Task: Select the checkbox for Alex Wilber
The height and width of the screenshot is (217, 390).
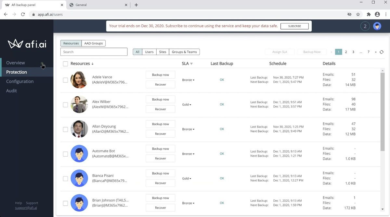Action: pyautogui.click(x=65, y=104)
